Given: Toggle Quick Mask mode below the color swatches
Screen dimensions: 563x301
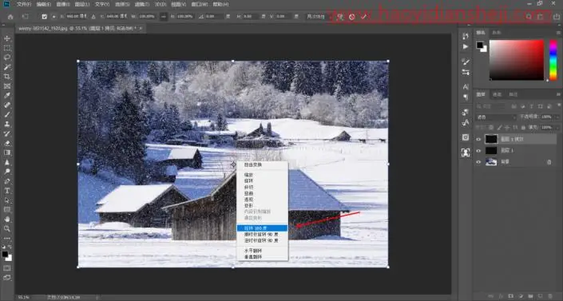Looking at the screenshot, I should pyautogui.click(x=7, y=268).
